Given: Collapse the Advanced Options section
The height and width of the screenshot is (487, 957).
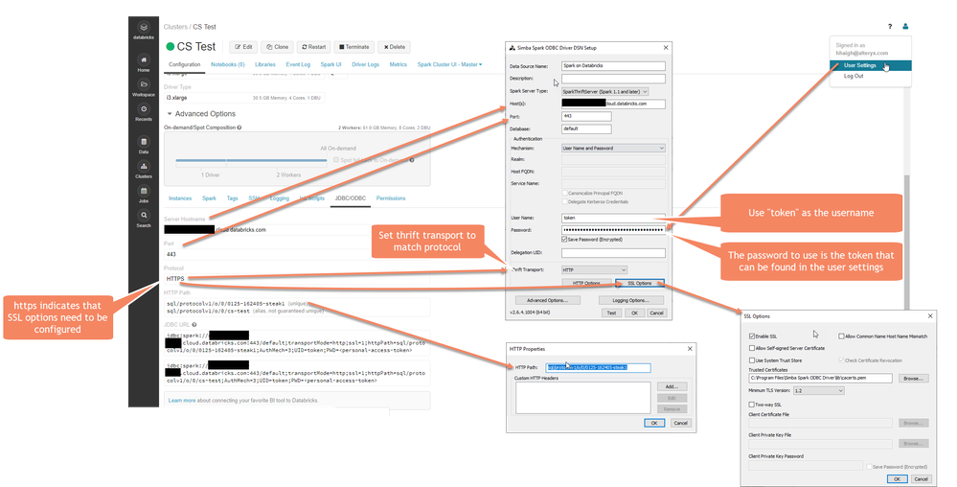Looking at the screenshot, I should [201, 114].
